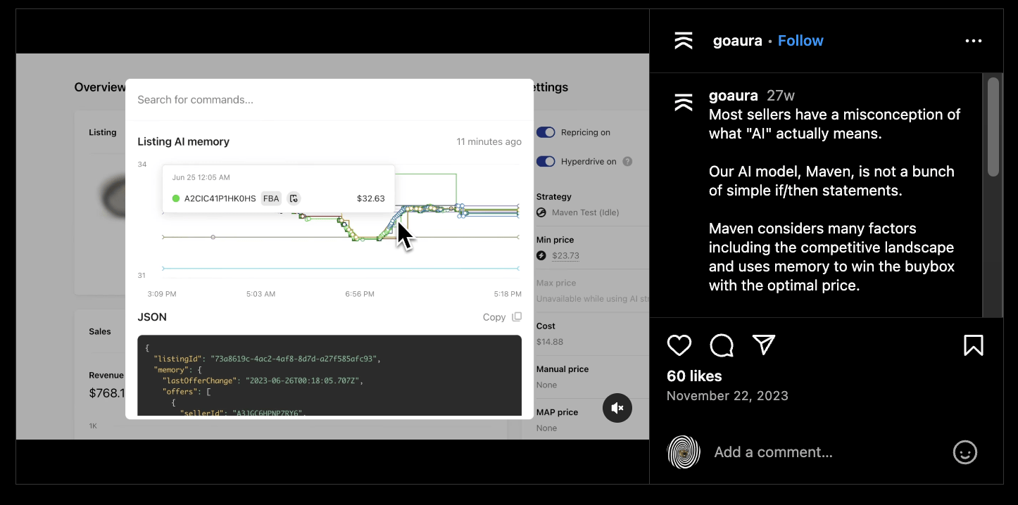The image size is (1018, 505).
Task: Click the share paper plane icon
Action: click(x=764, y=345)
